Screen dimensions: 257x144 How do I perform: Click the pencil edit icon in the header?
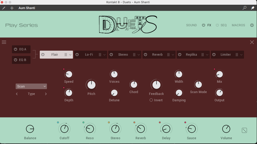[x=4, y=8]
